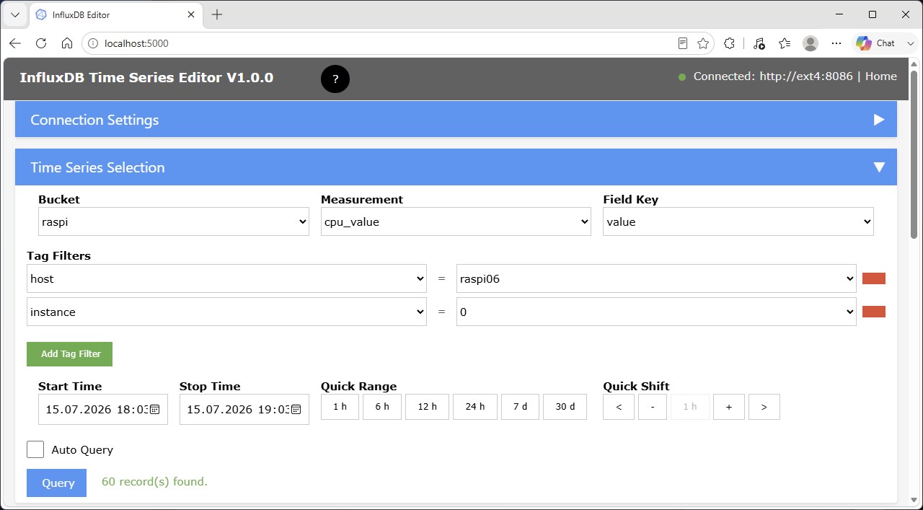Open the browser profile avatar
The image size is (923, 510).
tap(811, 43)
